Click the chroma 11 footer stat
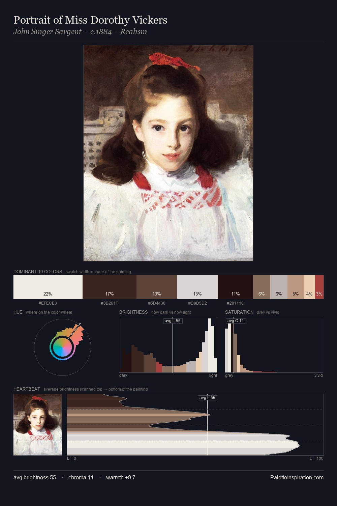 point(81,477)
